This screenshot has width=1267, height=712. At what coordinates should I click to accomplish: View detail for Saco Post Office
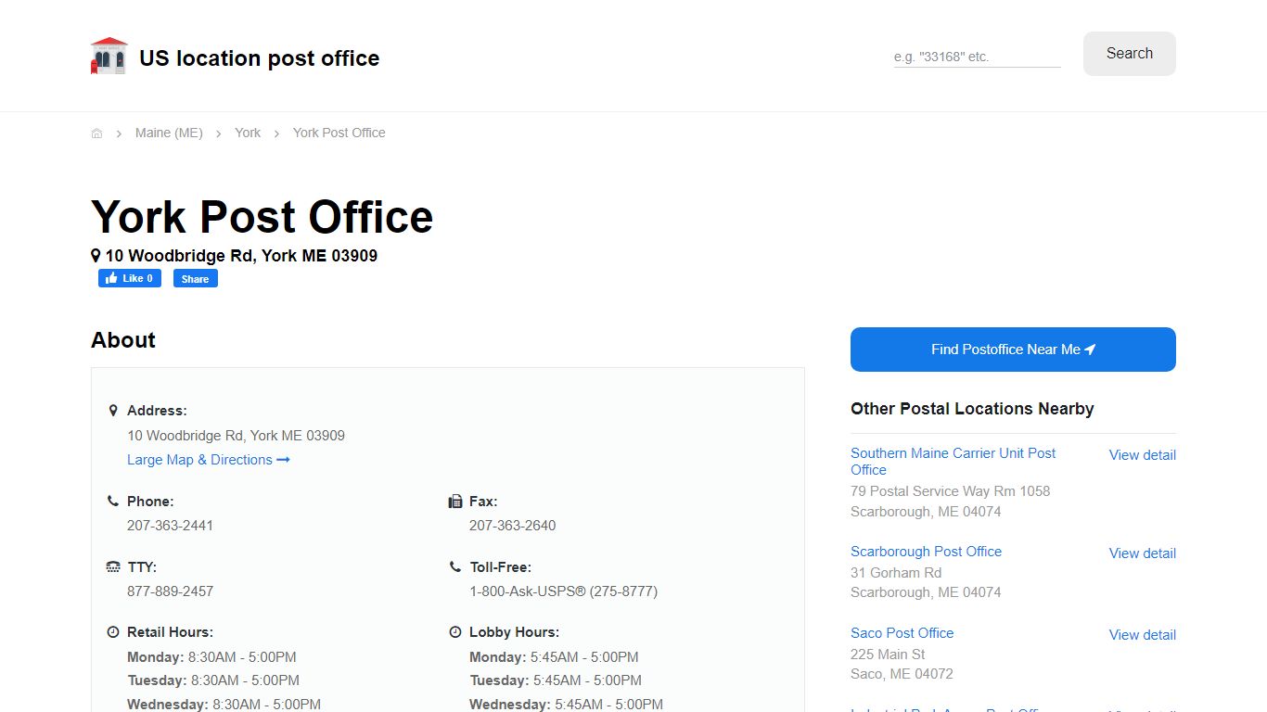1142,635
